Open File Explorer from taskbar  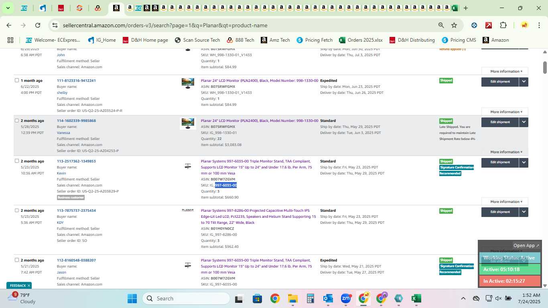(x=293, y=298)
